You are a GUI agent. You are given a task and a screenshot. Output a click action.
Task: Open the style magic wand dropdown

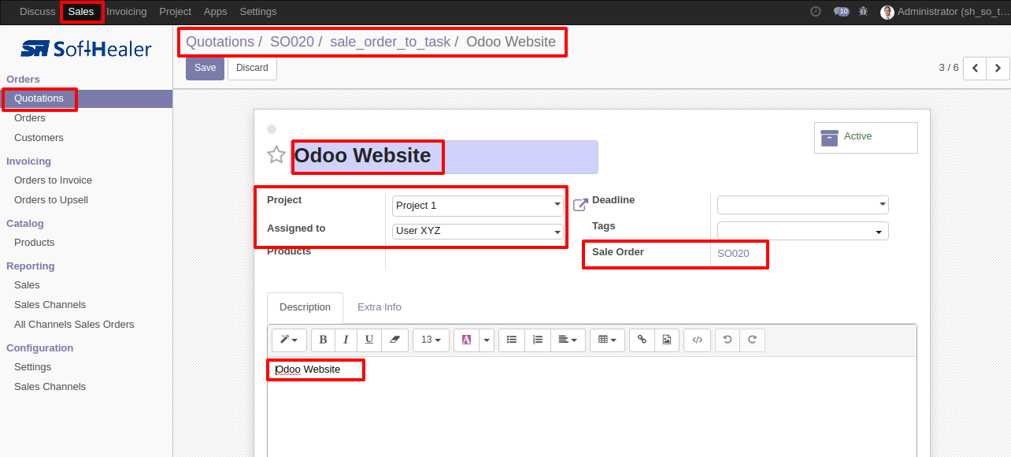coord(289,340)
